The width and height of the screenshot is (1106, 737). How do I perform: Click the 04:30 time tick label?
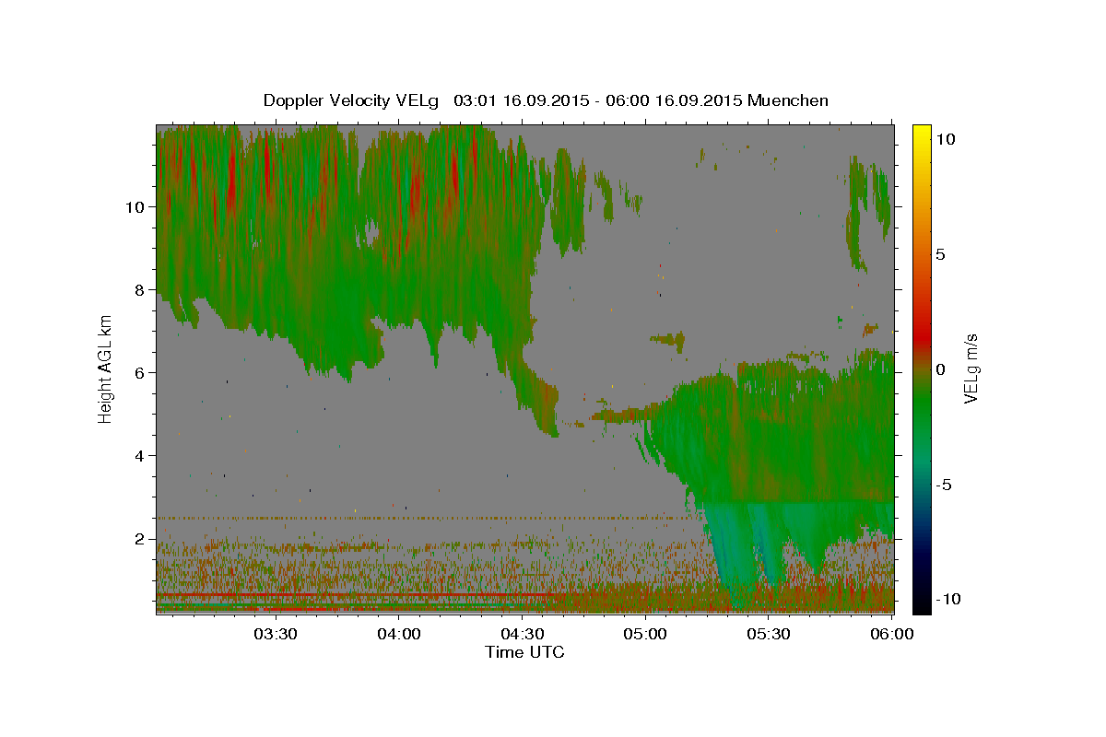click(522, 634)
